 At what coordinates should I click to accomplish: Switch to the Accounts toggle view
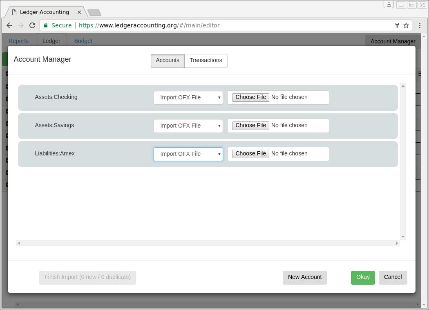pos(168,61)
